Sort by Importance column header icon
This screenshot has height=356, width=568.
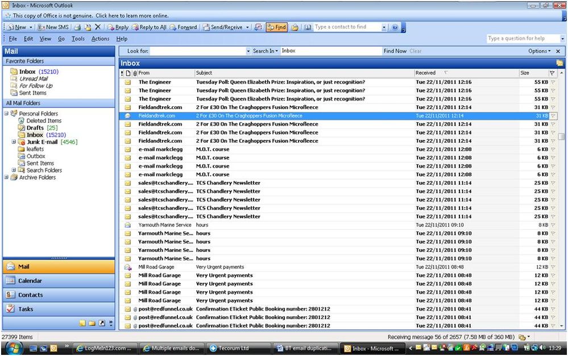tap(122, 73)
